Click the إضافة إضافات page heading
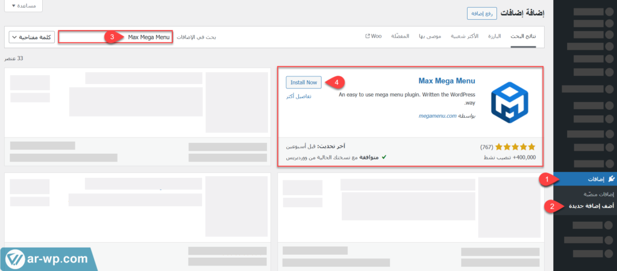This screenshot has width=617, height=271. pos(522,13)
